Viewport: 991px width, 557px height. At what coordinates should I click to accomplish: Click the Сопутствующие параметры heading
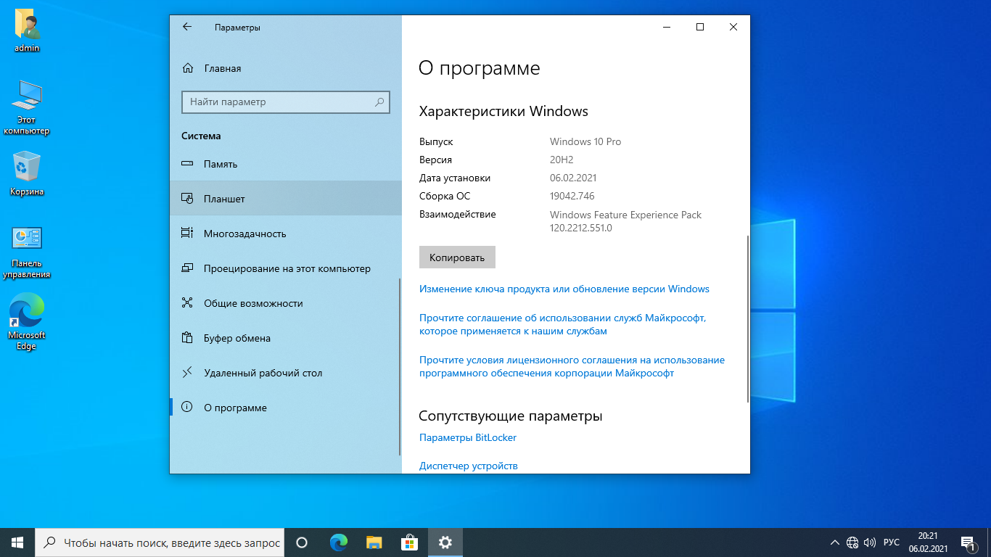[511, 416]
